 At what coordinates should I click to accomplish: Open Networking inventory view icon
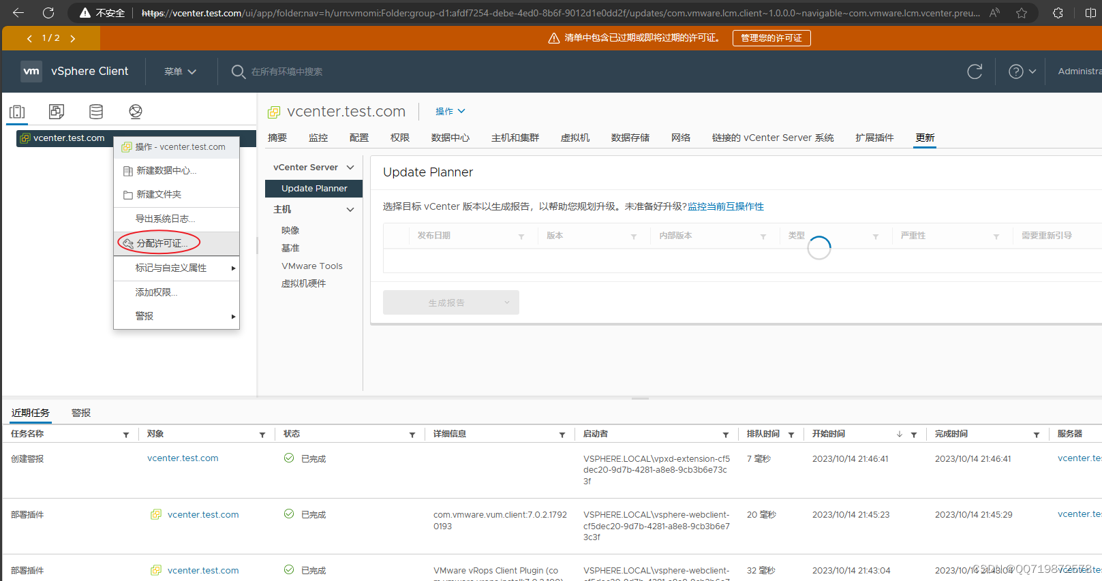(x=136, y=112)
